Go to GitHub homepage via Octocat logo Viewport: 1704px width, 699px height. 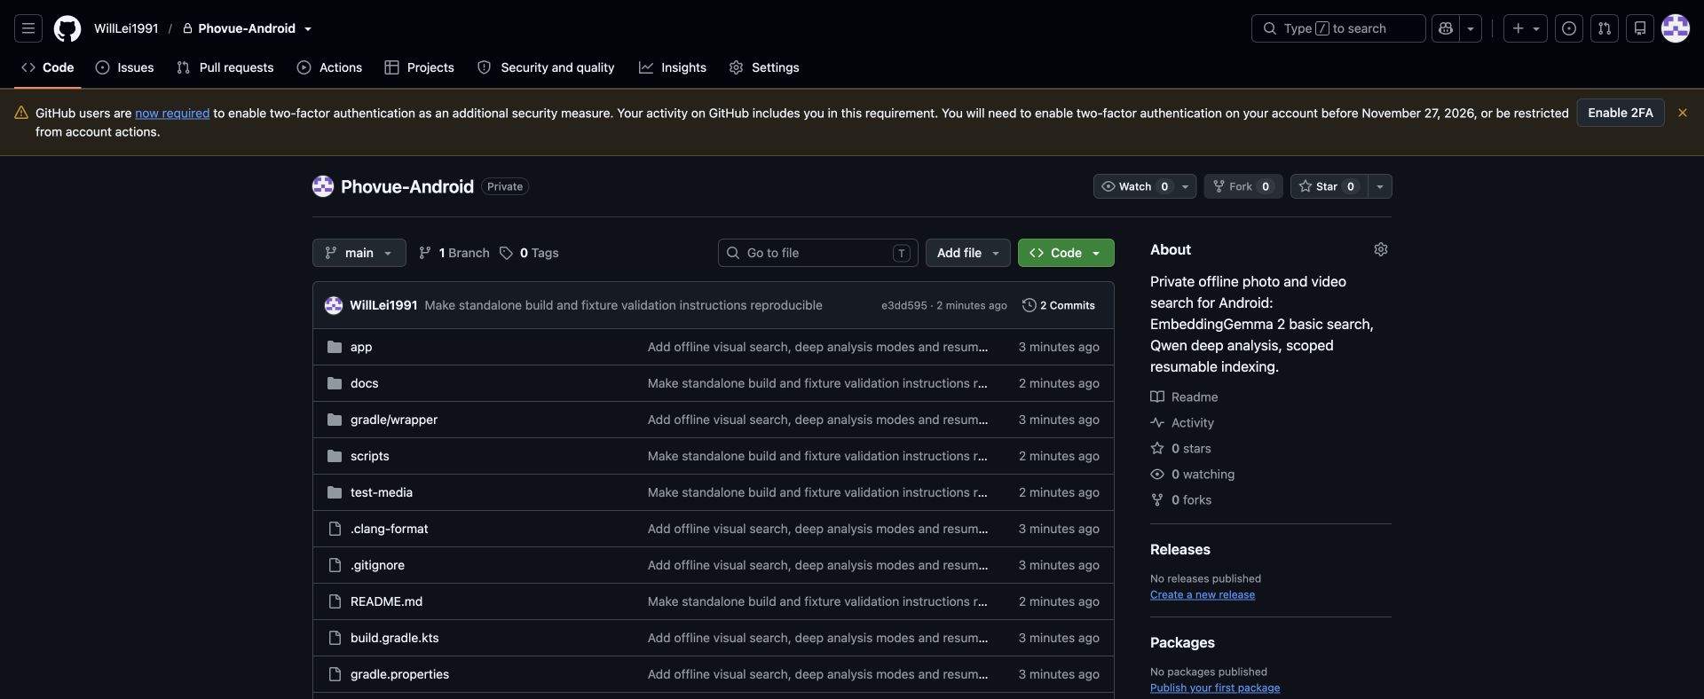pos(67,28)
